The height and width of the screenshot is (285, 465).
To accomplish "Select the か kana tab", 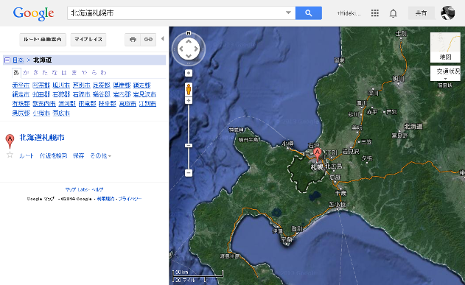I will click(x=26, y=73).
